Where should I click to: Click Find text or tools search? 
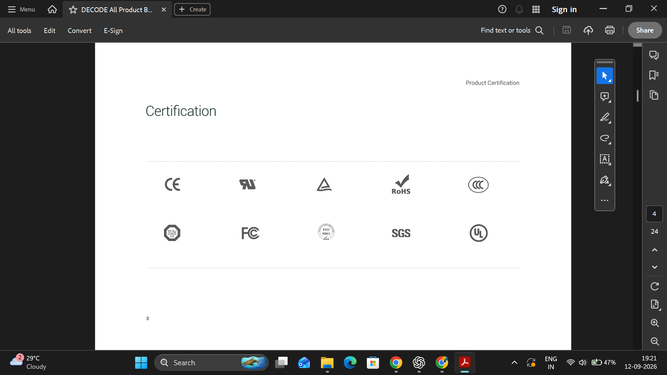[x=512, y=30]
